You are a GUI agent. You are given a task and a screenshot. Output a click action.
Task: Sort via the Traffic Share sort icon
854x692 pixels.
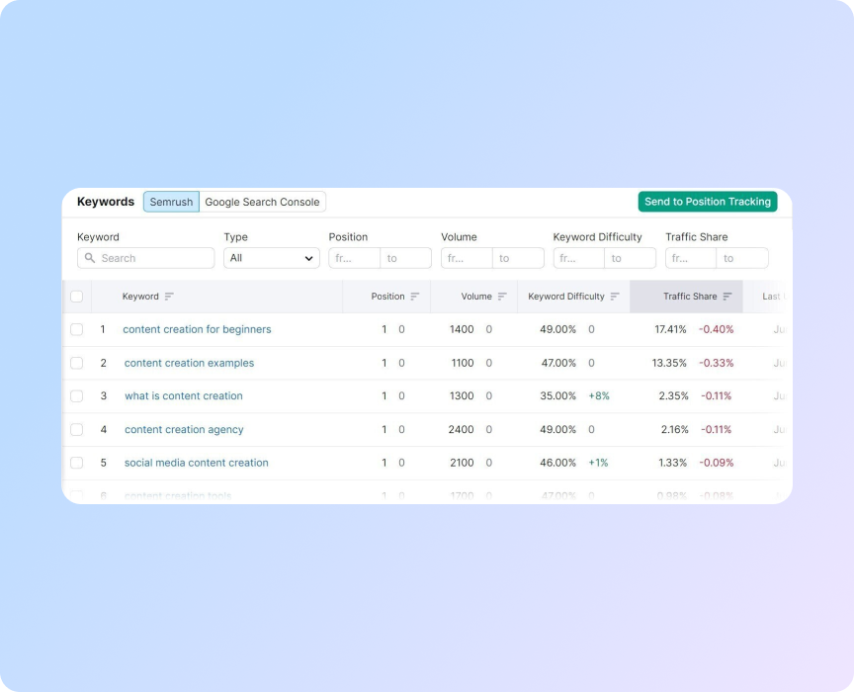pos(725,297)
